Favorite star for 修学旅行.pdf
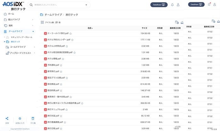Screen dimensions: 220x131 (x=61, y=71)
